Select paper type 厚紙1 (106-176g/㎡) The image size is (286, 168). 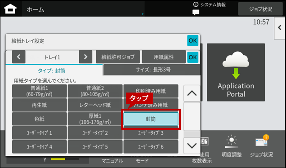tap(95, 119)
